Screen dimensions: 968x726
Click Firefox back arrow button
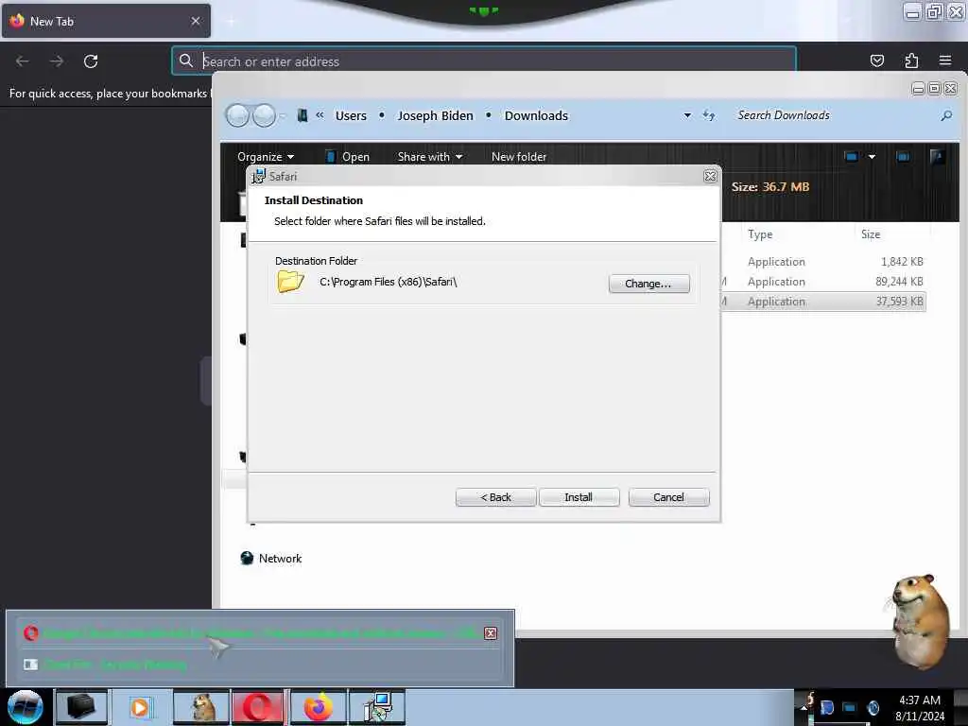(23, 61)
